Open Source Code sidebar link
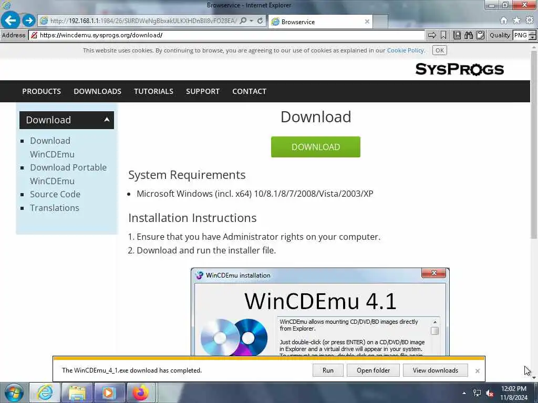This screenshot has height=403, width=538. 55,194
